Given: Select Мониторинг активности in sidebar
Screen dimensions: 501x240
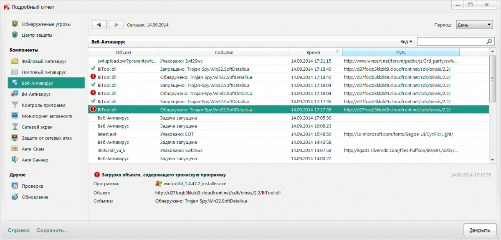Looking at the screenshot, I should [x=47, y=116].
